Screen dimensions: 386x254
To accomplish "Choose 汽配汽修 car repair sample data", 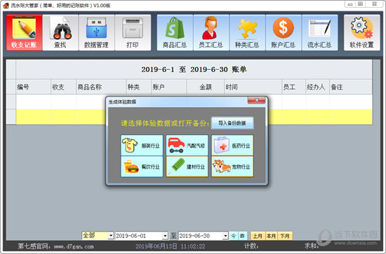I will point(187,146).
